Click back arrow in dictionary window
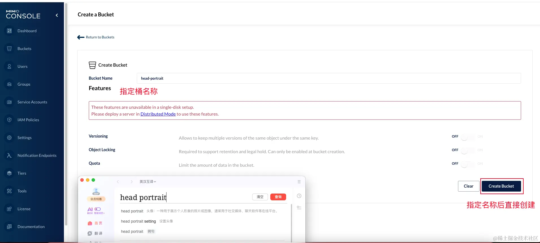 tap(118, 182)
